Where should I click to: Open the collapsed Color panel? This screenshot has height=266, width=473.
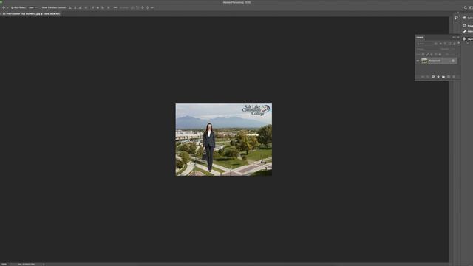[x=468, y=18]
